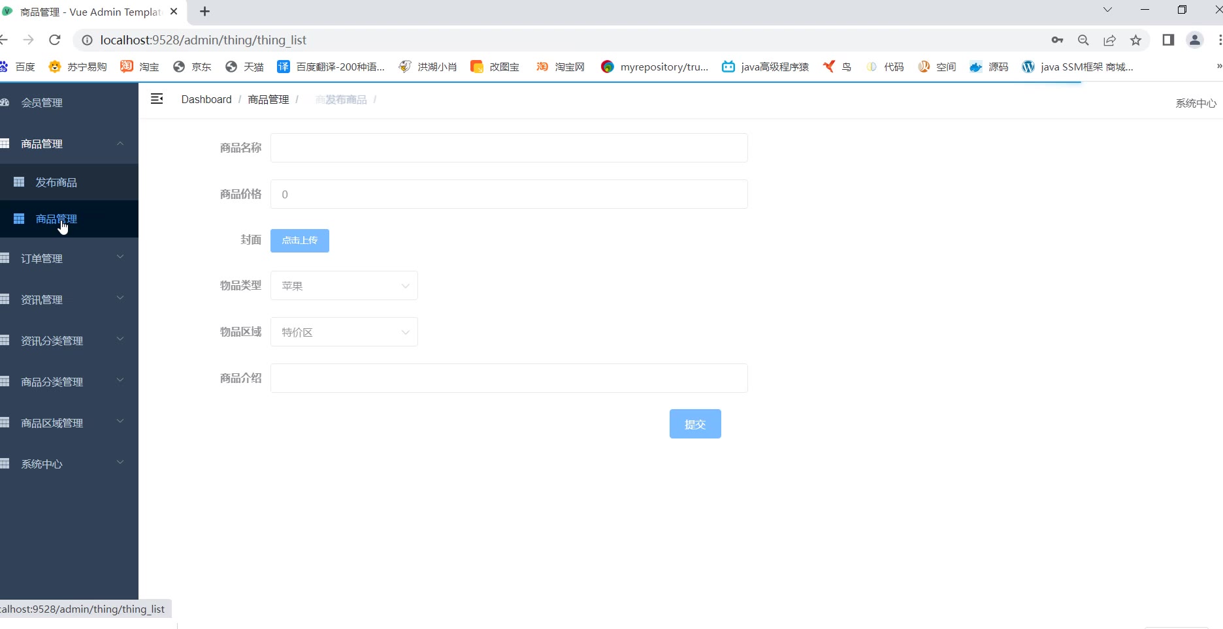Image resolution: width=1223 pixels, height=629 pixels.
Task: Open the 淘宝网 bookmark
Action: click(561, 67)
